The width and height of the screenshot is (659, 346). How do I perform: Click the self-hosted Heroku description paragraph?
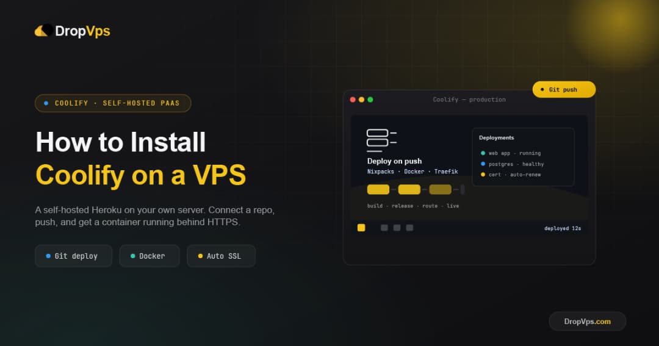pyautogui.click(x=154, y=215)
